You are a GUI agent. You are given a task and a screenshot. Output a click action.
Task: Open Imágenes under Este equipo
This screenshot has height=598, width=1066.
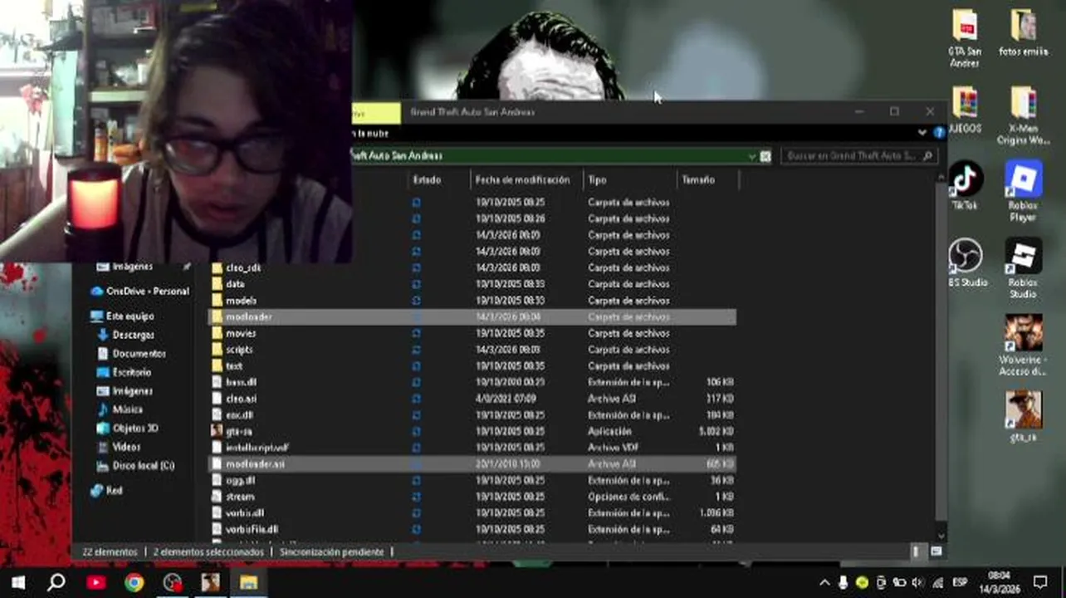[125, 391]
